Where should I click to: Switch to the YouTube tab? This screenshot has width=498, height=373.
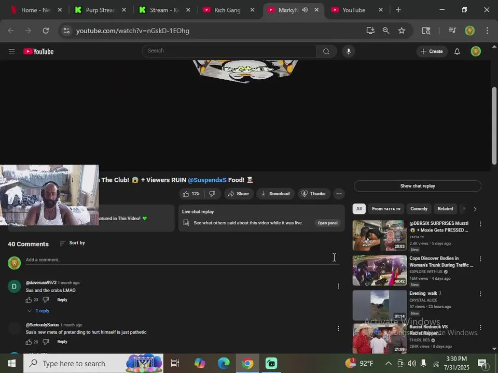point(357,10)
